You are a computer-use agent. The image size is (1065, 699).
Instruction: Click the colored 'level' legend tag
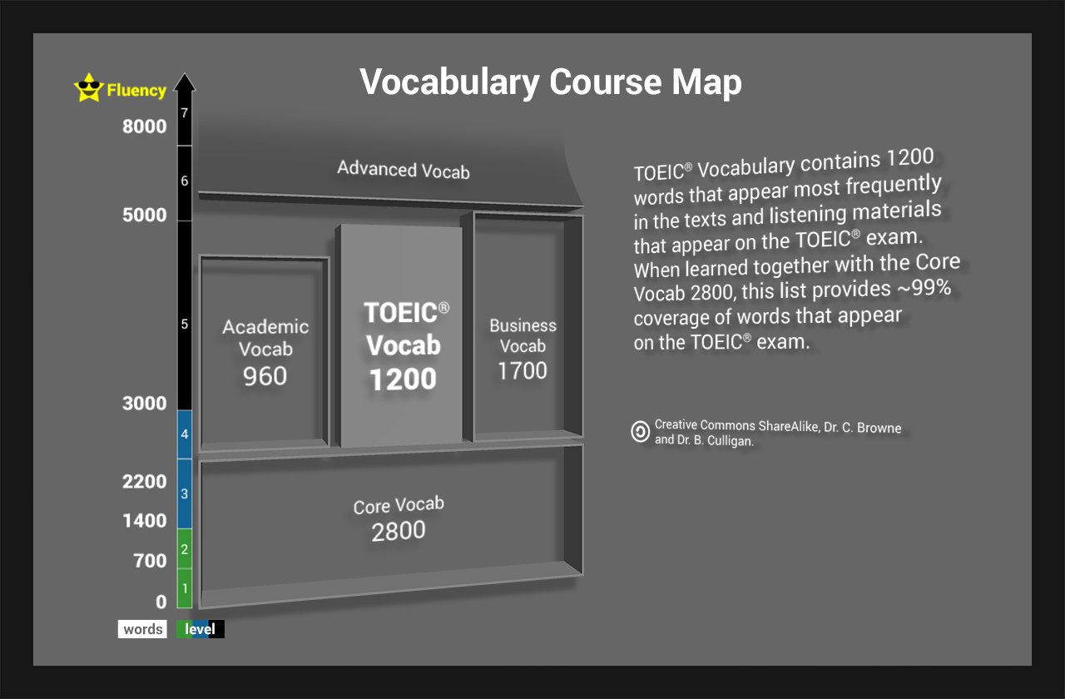coord(201,629)
